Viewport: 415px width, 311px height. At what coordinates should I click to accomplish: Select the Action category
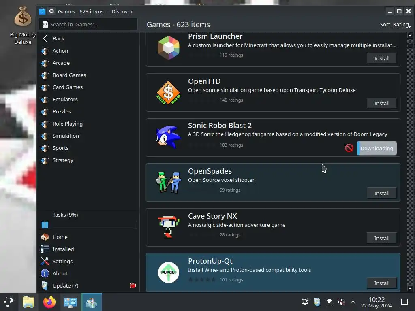click(x=88, y=51)
